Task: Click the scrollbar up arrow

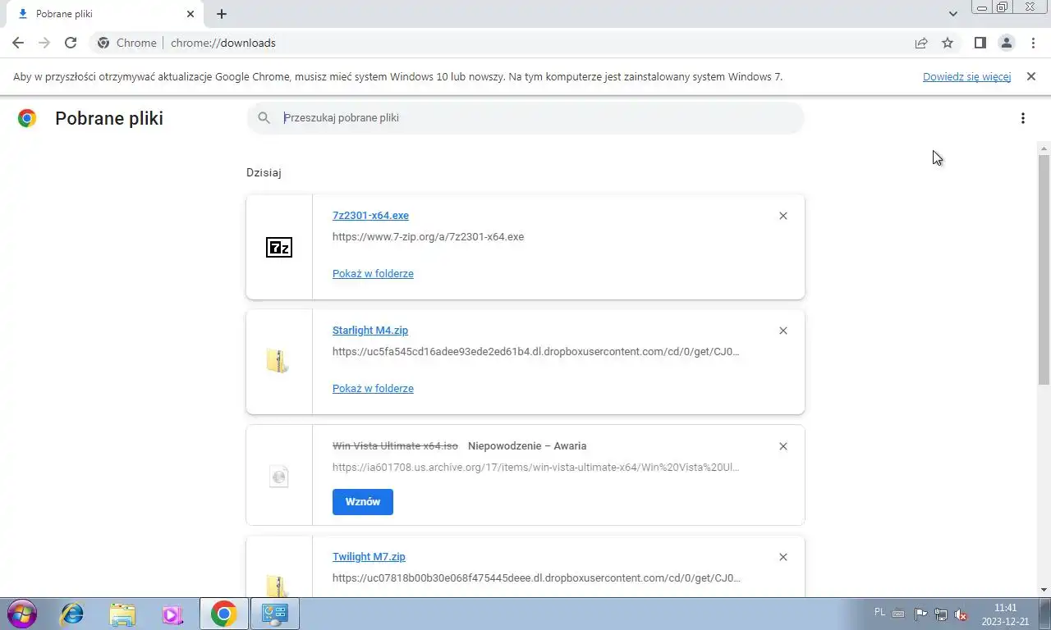Action: pyautogui.click(x=1044, y=148)
